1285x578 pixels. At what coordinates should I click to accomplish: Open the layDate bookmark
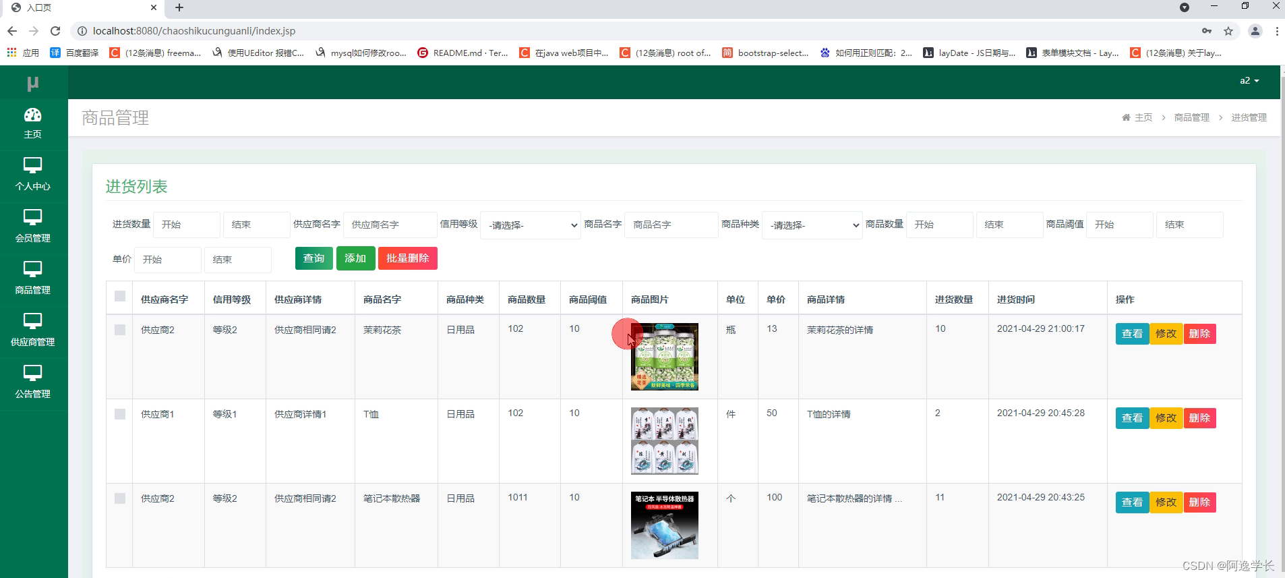tap(969, 53)
